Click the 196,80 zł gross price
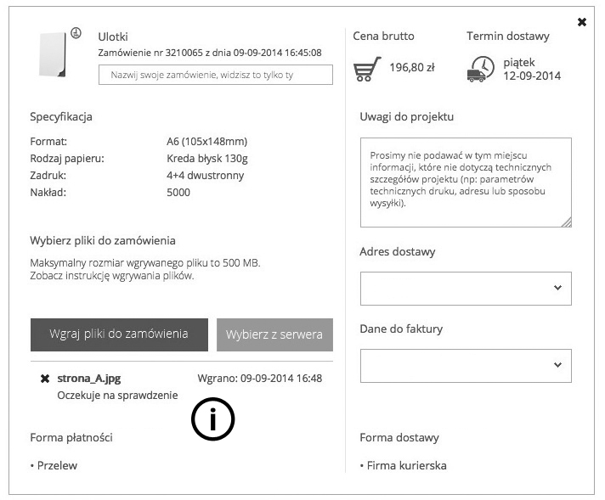Screen dimensions: 605x500 click(412, 67)
